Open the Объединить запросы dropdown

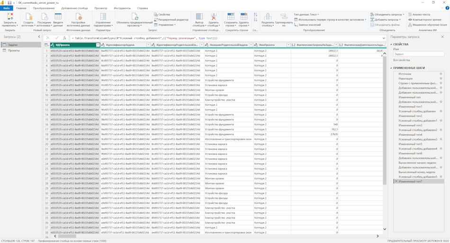(387, 14)
